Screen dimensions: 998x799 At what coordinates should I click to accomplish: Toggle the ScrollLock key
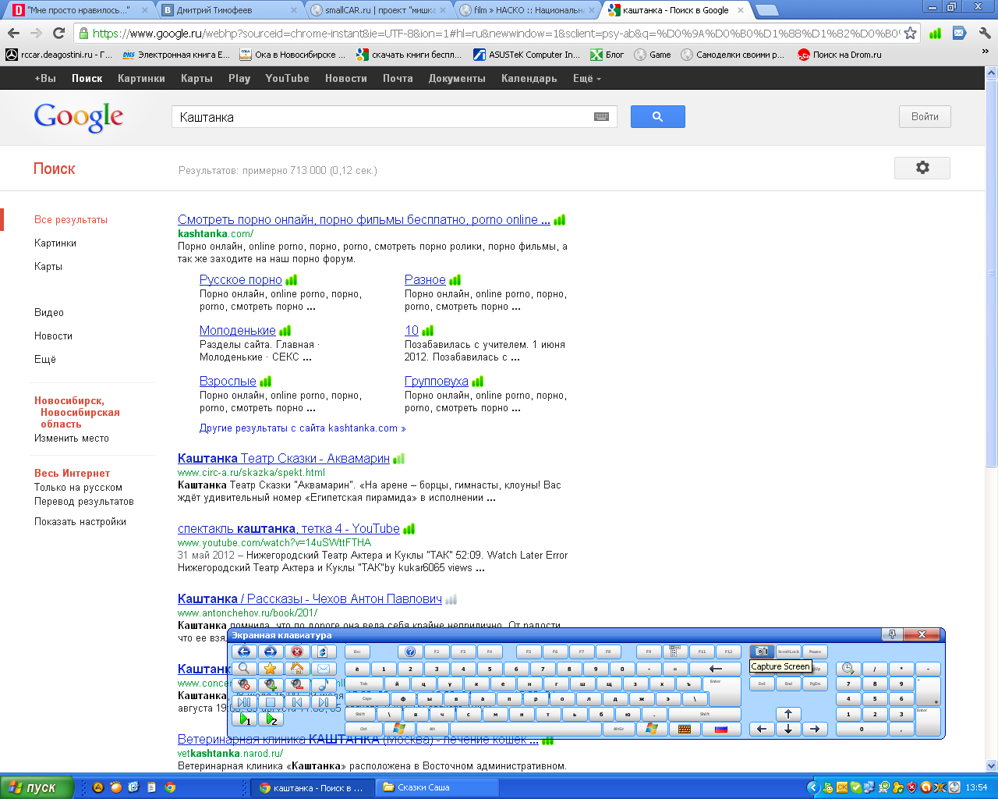[x=788, y=652]
